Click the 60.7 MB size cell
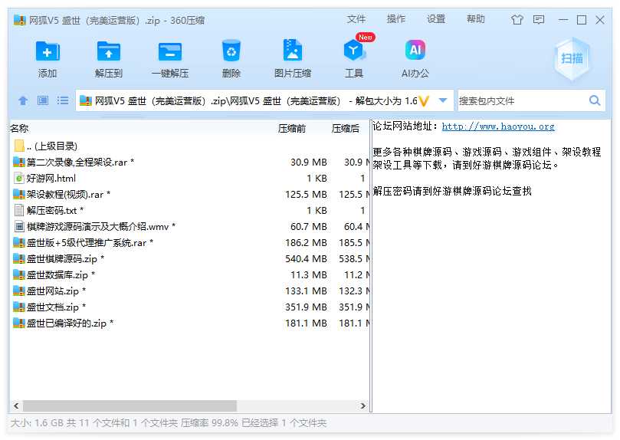The image size is (620, 440). point(308,227)
